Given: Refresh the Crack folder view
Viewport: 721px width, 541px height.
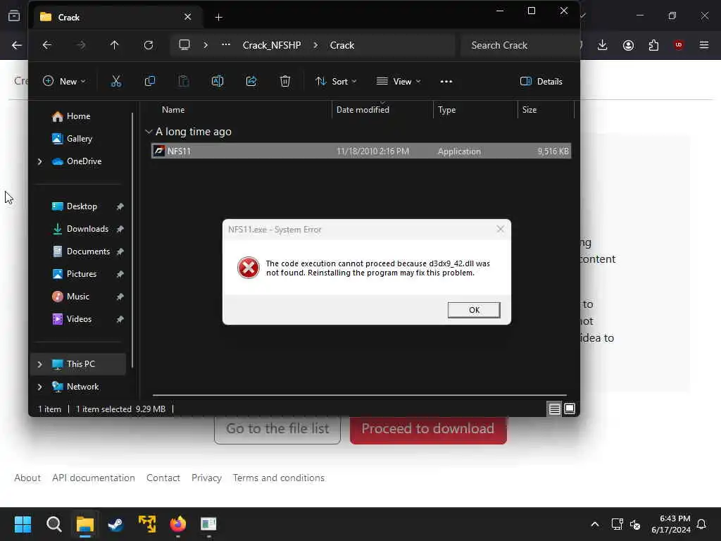Looking at the screenshot, I should pyautogui.click(x=148, y=45).
